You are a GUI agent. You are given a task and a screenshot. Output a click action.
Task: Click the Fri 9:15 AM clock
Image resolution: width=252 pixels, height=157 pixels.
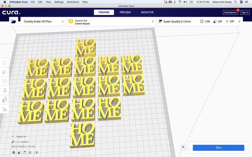[203, 2]
